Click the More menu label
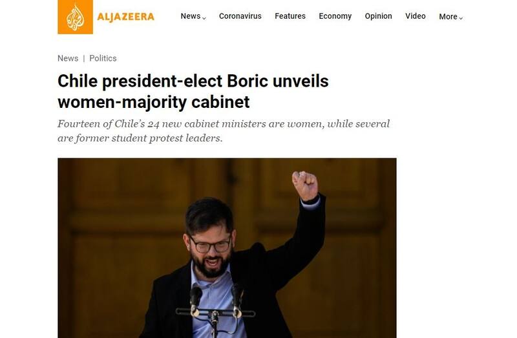517x338 pixels. (x=448, y=17)
